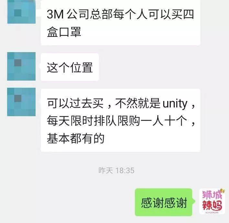The width and height of the screenshot is (229, 223).
Task: Click the word unity in the message
Action: pos(175,104)
